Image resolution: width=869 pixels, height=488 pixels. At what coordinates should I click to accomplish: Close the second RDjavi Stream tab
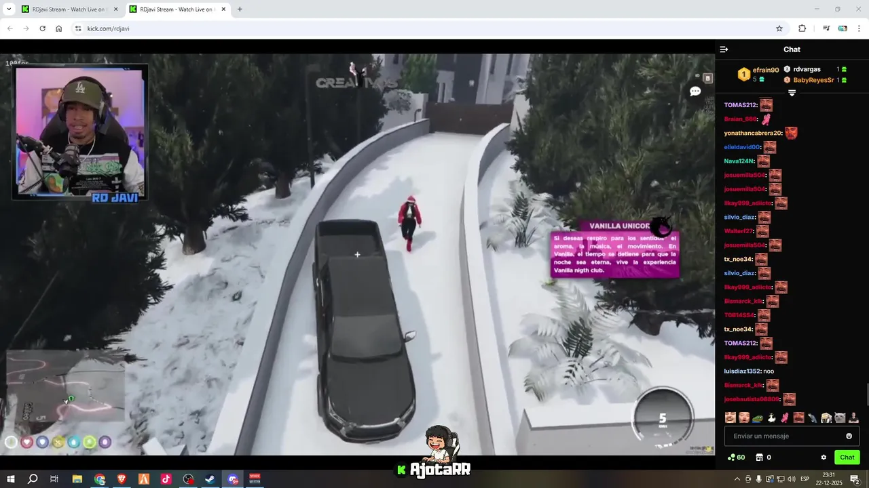[x=223, y=9]
